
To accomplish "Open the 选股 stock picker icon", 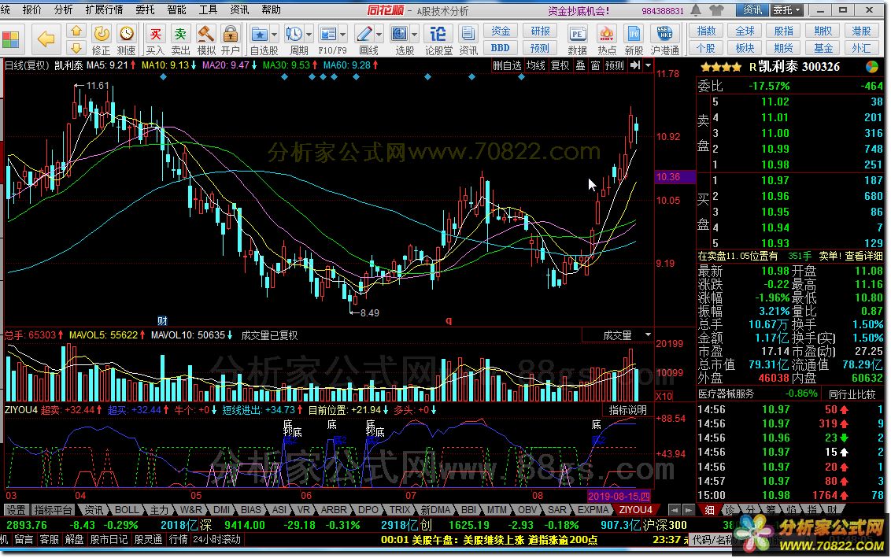I will tap(400, 34).
